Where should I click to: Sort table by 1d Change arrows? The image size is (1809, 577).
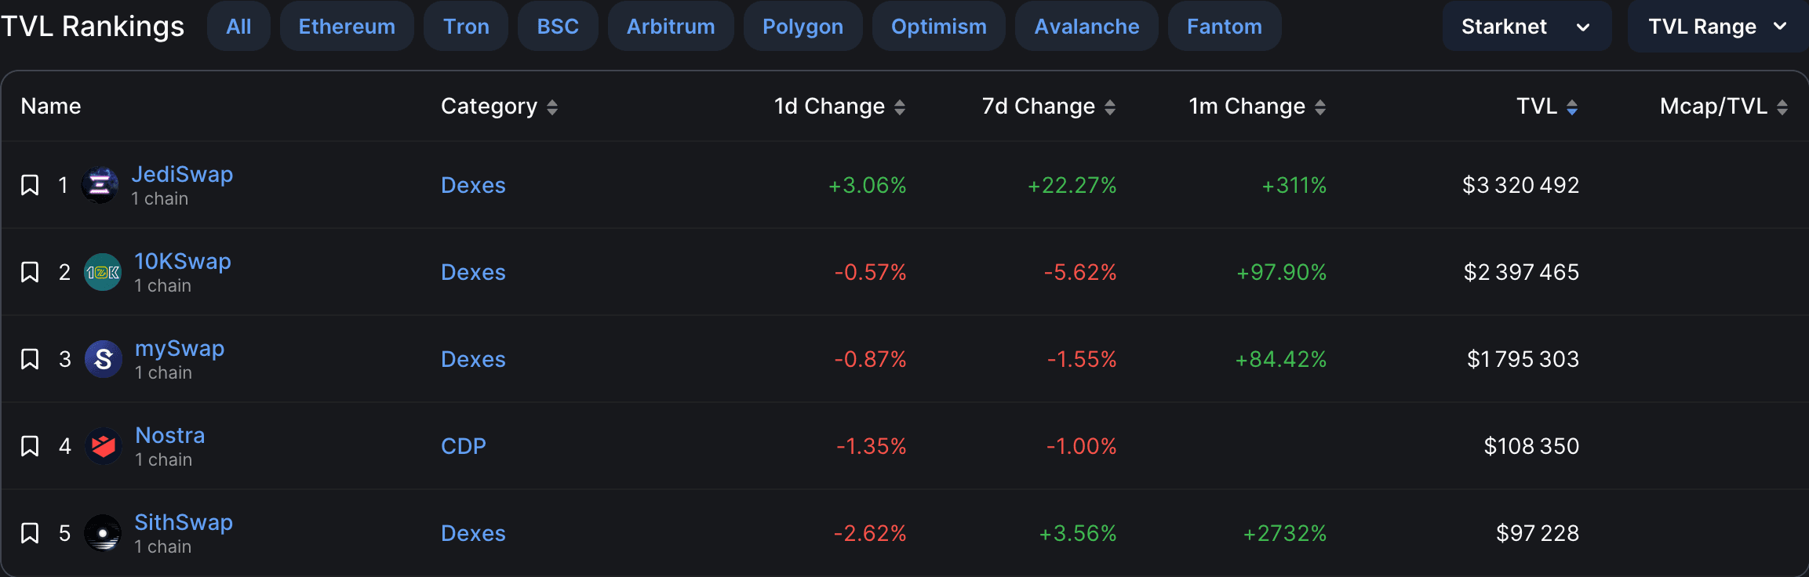tap(900, 107)
